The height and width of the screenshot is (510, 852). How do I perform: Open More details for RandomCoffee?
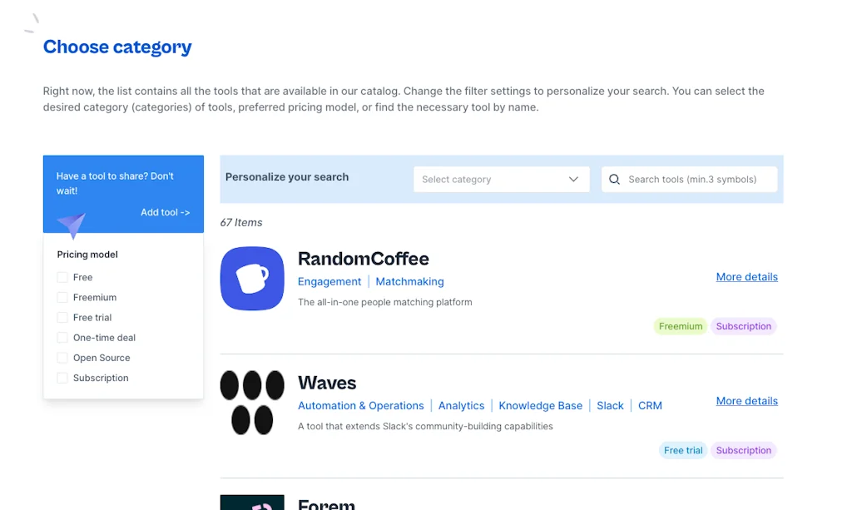[x=746, y=277]
